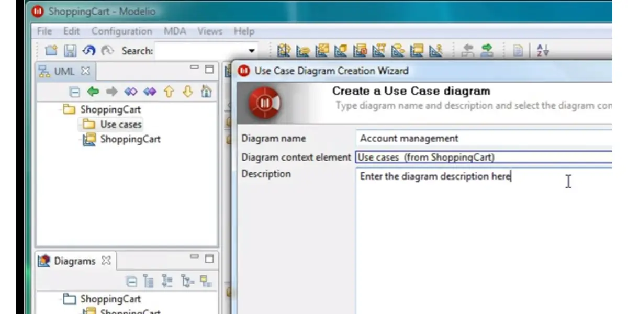The height and width of the screenshot is (314, 628).
Task: Open the Views menu
Action: (210, 31)
